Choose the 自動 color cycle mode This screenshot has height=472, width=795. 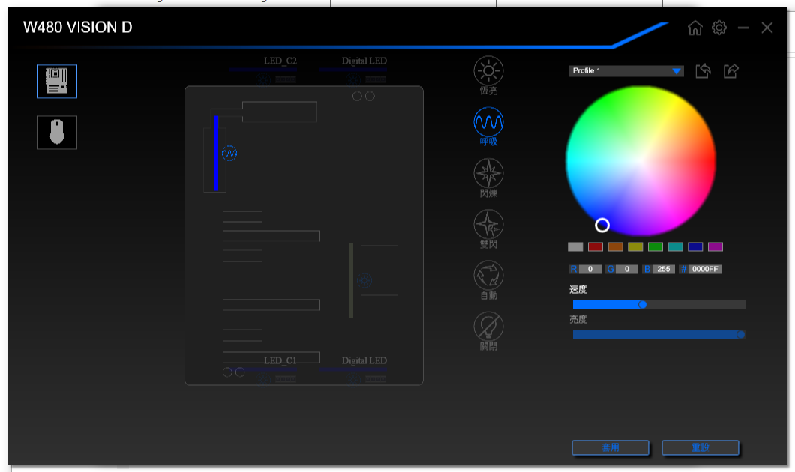click(488, 280)
